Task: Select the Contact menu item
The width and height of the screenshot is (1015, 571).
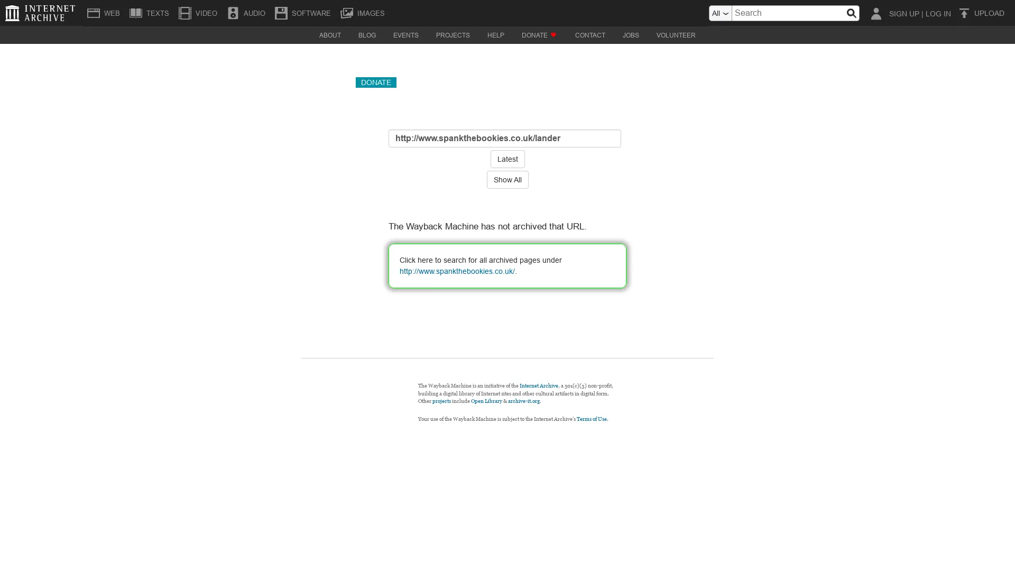Action: tap(590, 35)
